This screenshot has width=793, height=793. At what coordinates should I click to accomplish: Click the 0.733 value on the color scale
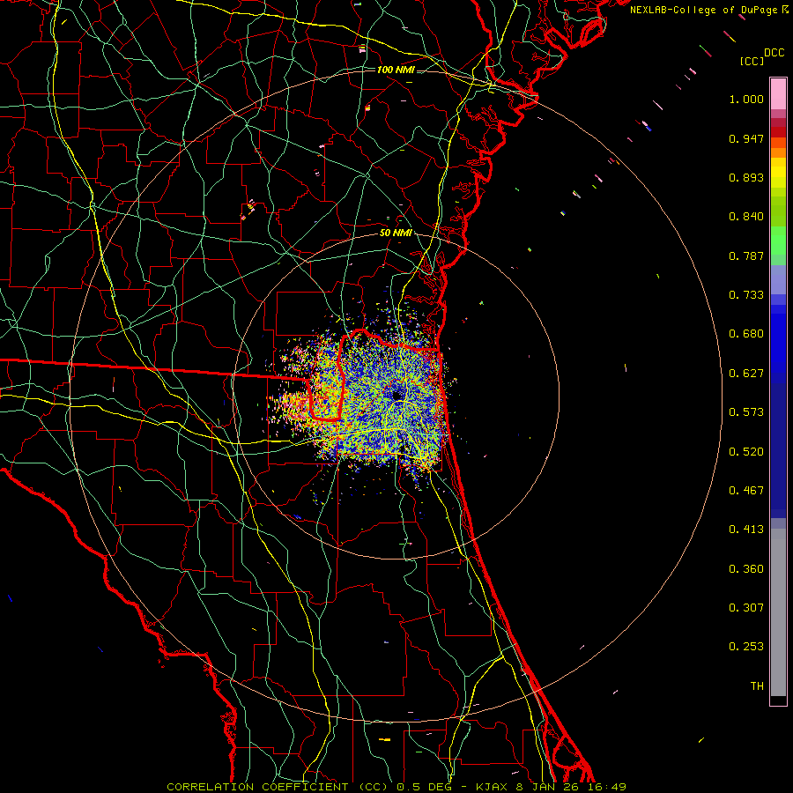746,295
